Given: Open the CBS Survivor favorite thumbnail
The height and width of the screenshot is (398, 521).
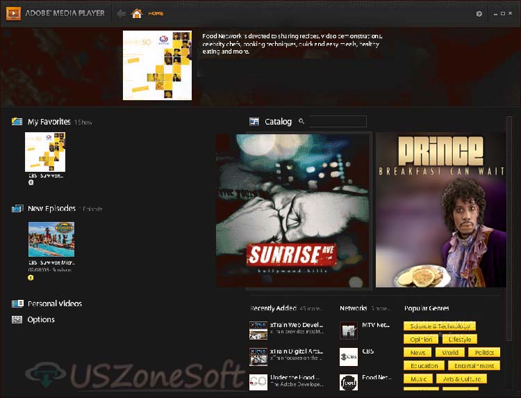Looking at the screenshot, I should coord(45,152).
